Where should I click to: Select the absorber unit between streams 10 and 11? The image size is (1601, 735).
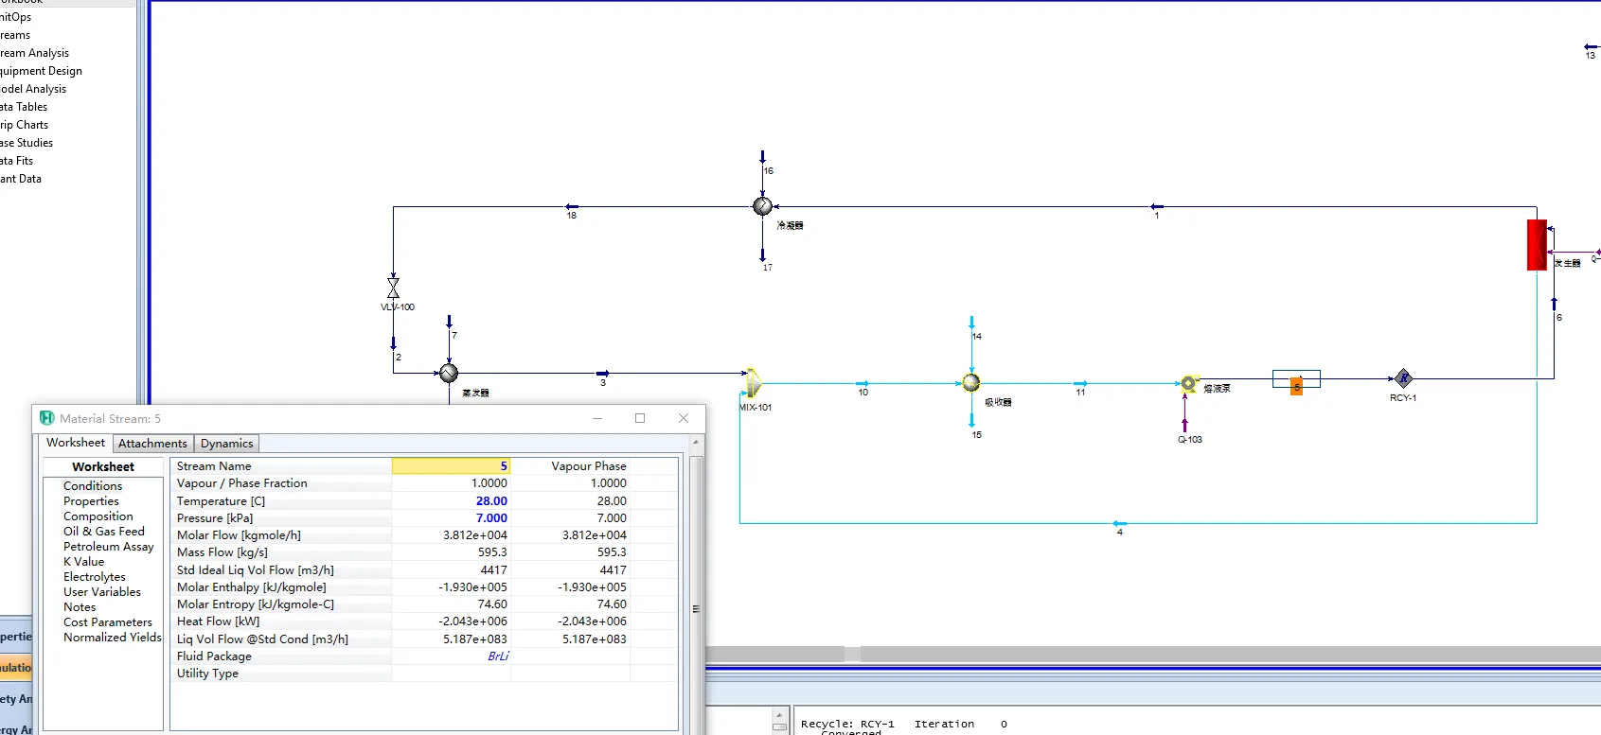(971, 382)
